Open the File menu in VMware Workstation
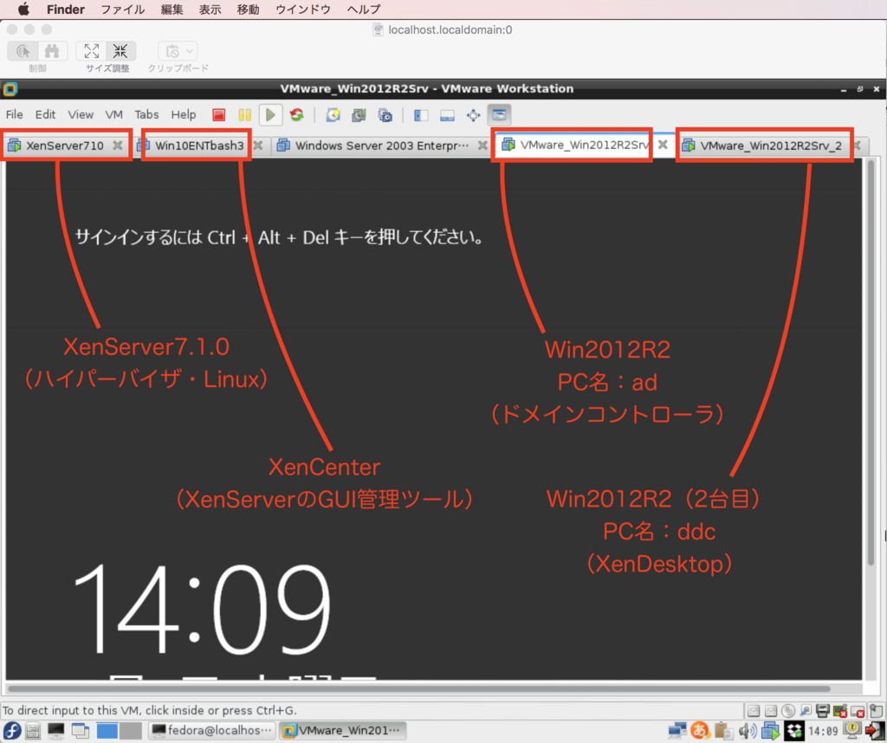This screenshot has height=743, width=887. point(14,115)
